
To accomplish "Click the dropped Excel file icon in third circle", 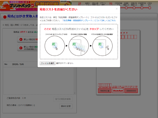I will pyautogui.click(x=101, y=45).
